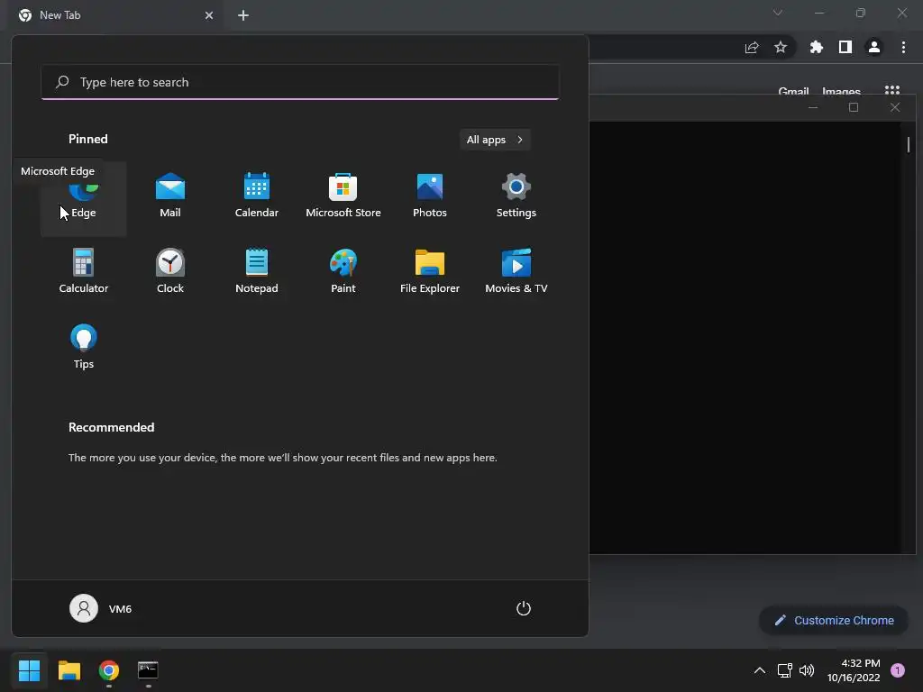Screen dimensions: 923x692
Task: Open File Explorer from pinned apps
Action: tap(430, 271)
